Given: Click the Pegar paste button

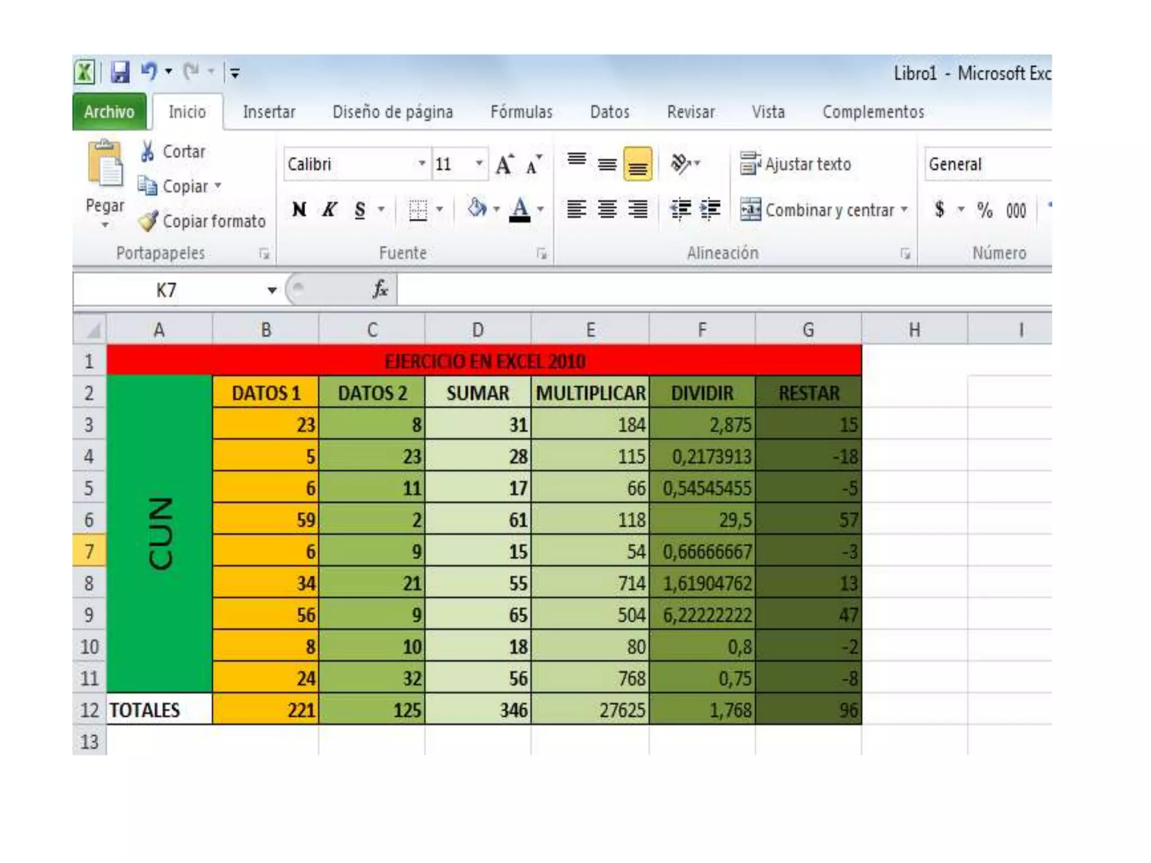Looking at the screenshot, I should [105, 169].
